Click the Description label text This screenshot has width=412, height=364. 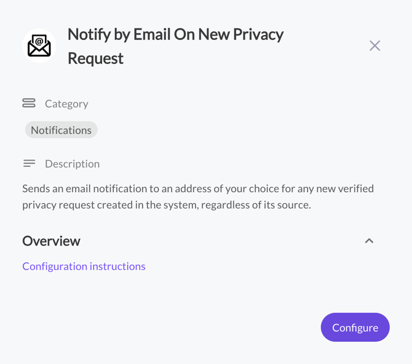coord(72,164)
